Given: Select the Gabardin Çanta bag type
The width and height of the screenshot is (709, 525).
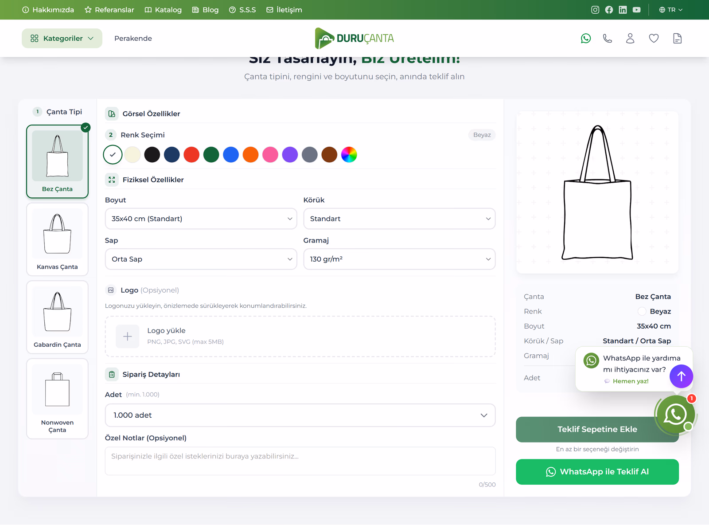Looking at the screenshot, I should [57, 317].
